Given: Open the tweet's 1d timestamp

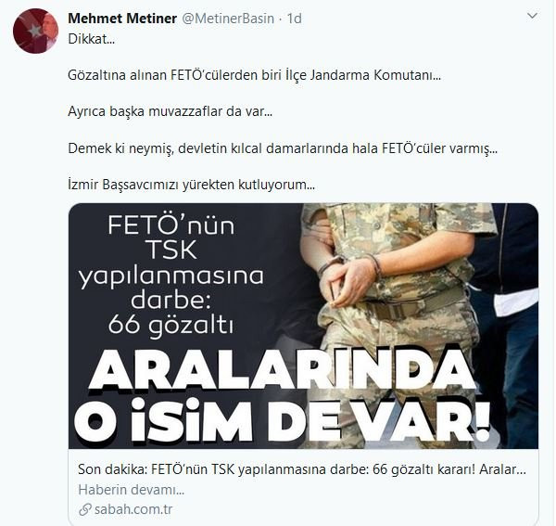Looking at the screenshot, I should coord(294,19).
